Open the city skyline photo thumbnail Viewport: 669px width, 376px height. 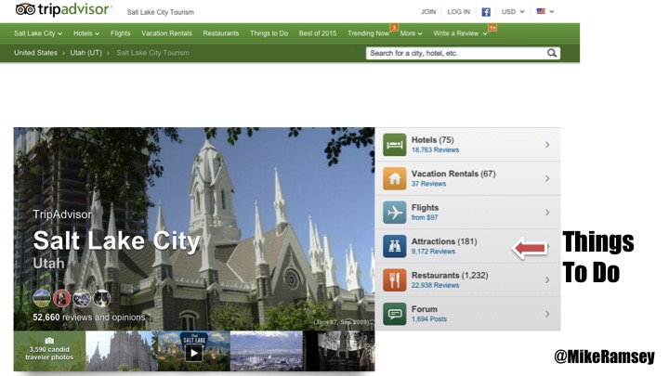[267, 351]
